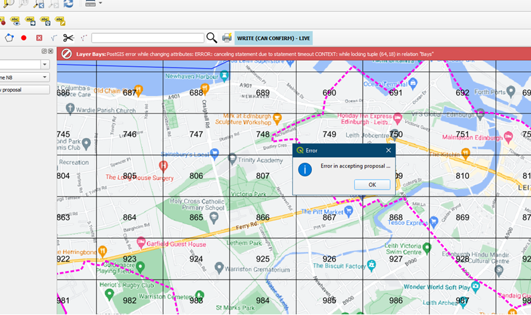This screenshot has width=531, height=315.
Task: Click the proposal button in side panel
Action: click(25, 89)
